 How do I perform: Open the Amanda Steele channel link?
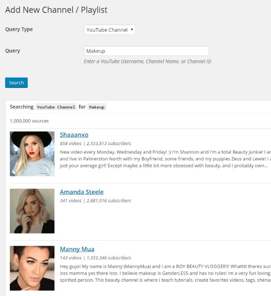(82, 192)
